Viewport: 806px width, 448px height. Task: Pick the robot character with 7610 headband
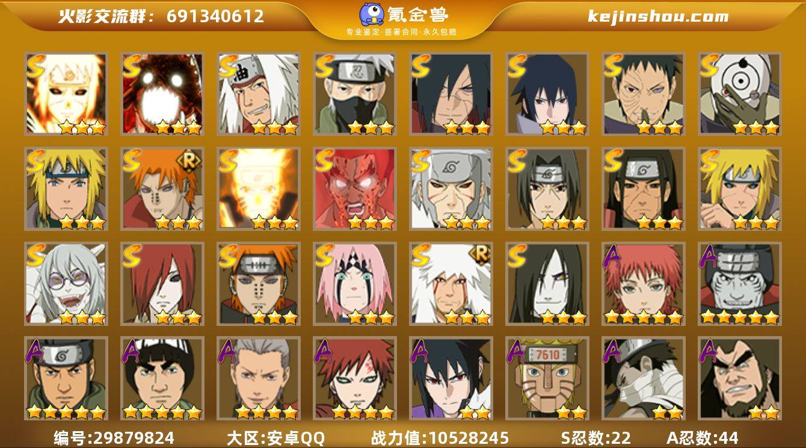pos(547,378)
